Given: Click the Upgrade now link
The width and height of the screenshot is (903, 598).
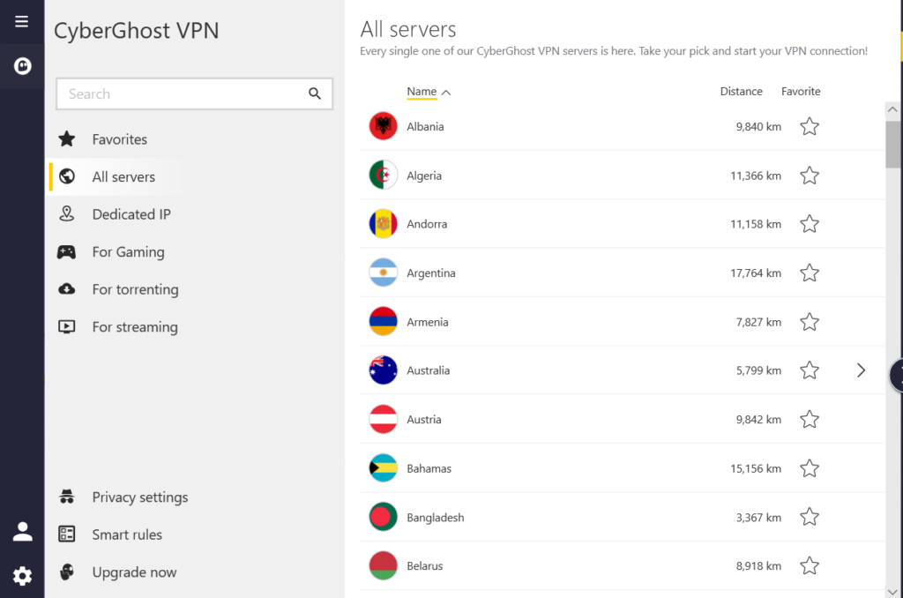Looking at the screenshot, I should click(134, 572).
